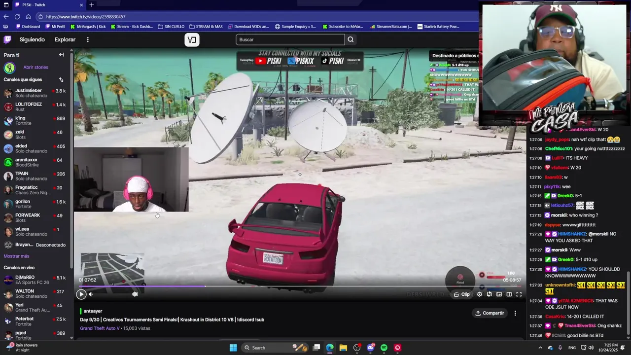Screen dimensions: 631x355
Task: Click the browser address bar URL
Action: [86, 16]
